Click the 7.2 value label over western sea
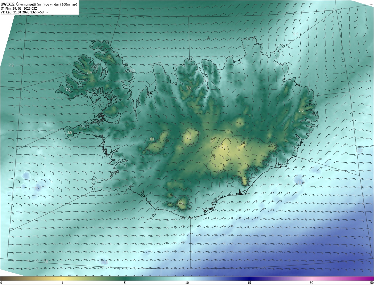Image resolution: width=374 pixels, height=285 pixels. [11, 65]
